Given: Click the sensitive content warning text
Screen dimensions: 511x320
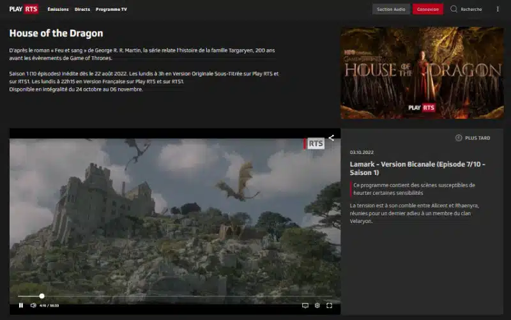Looking at the screenshot, I should pos(414,189).
